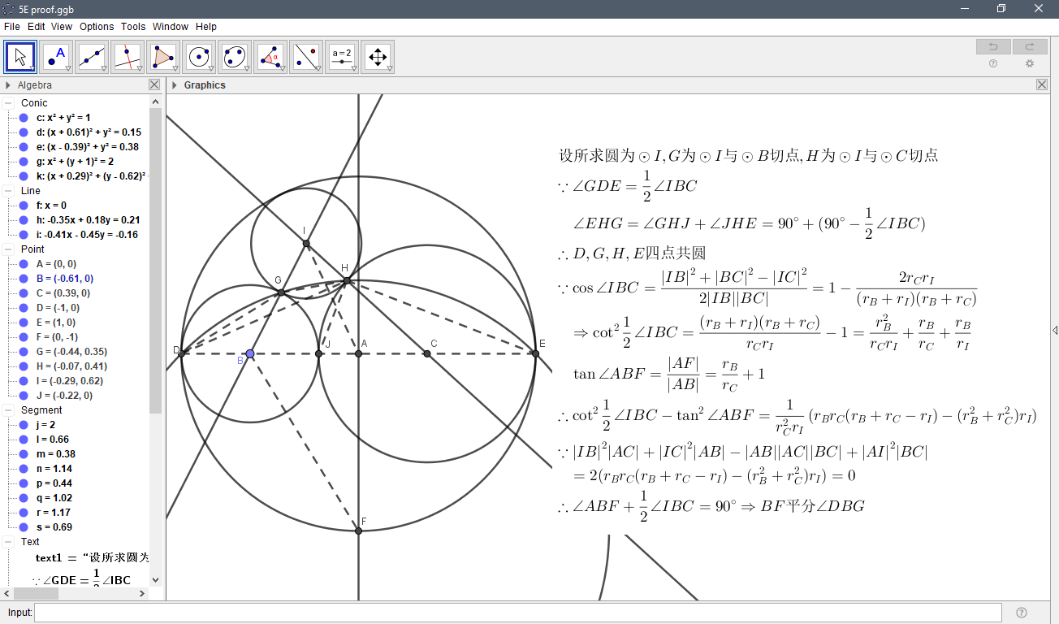The width and height of the screenshot is (1059, 624).
Task: Select the Angle tool
Action: coord(270,56)
